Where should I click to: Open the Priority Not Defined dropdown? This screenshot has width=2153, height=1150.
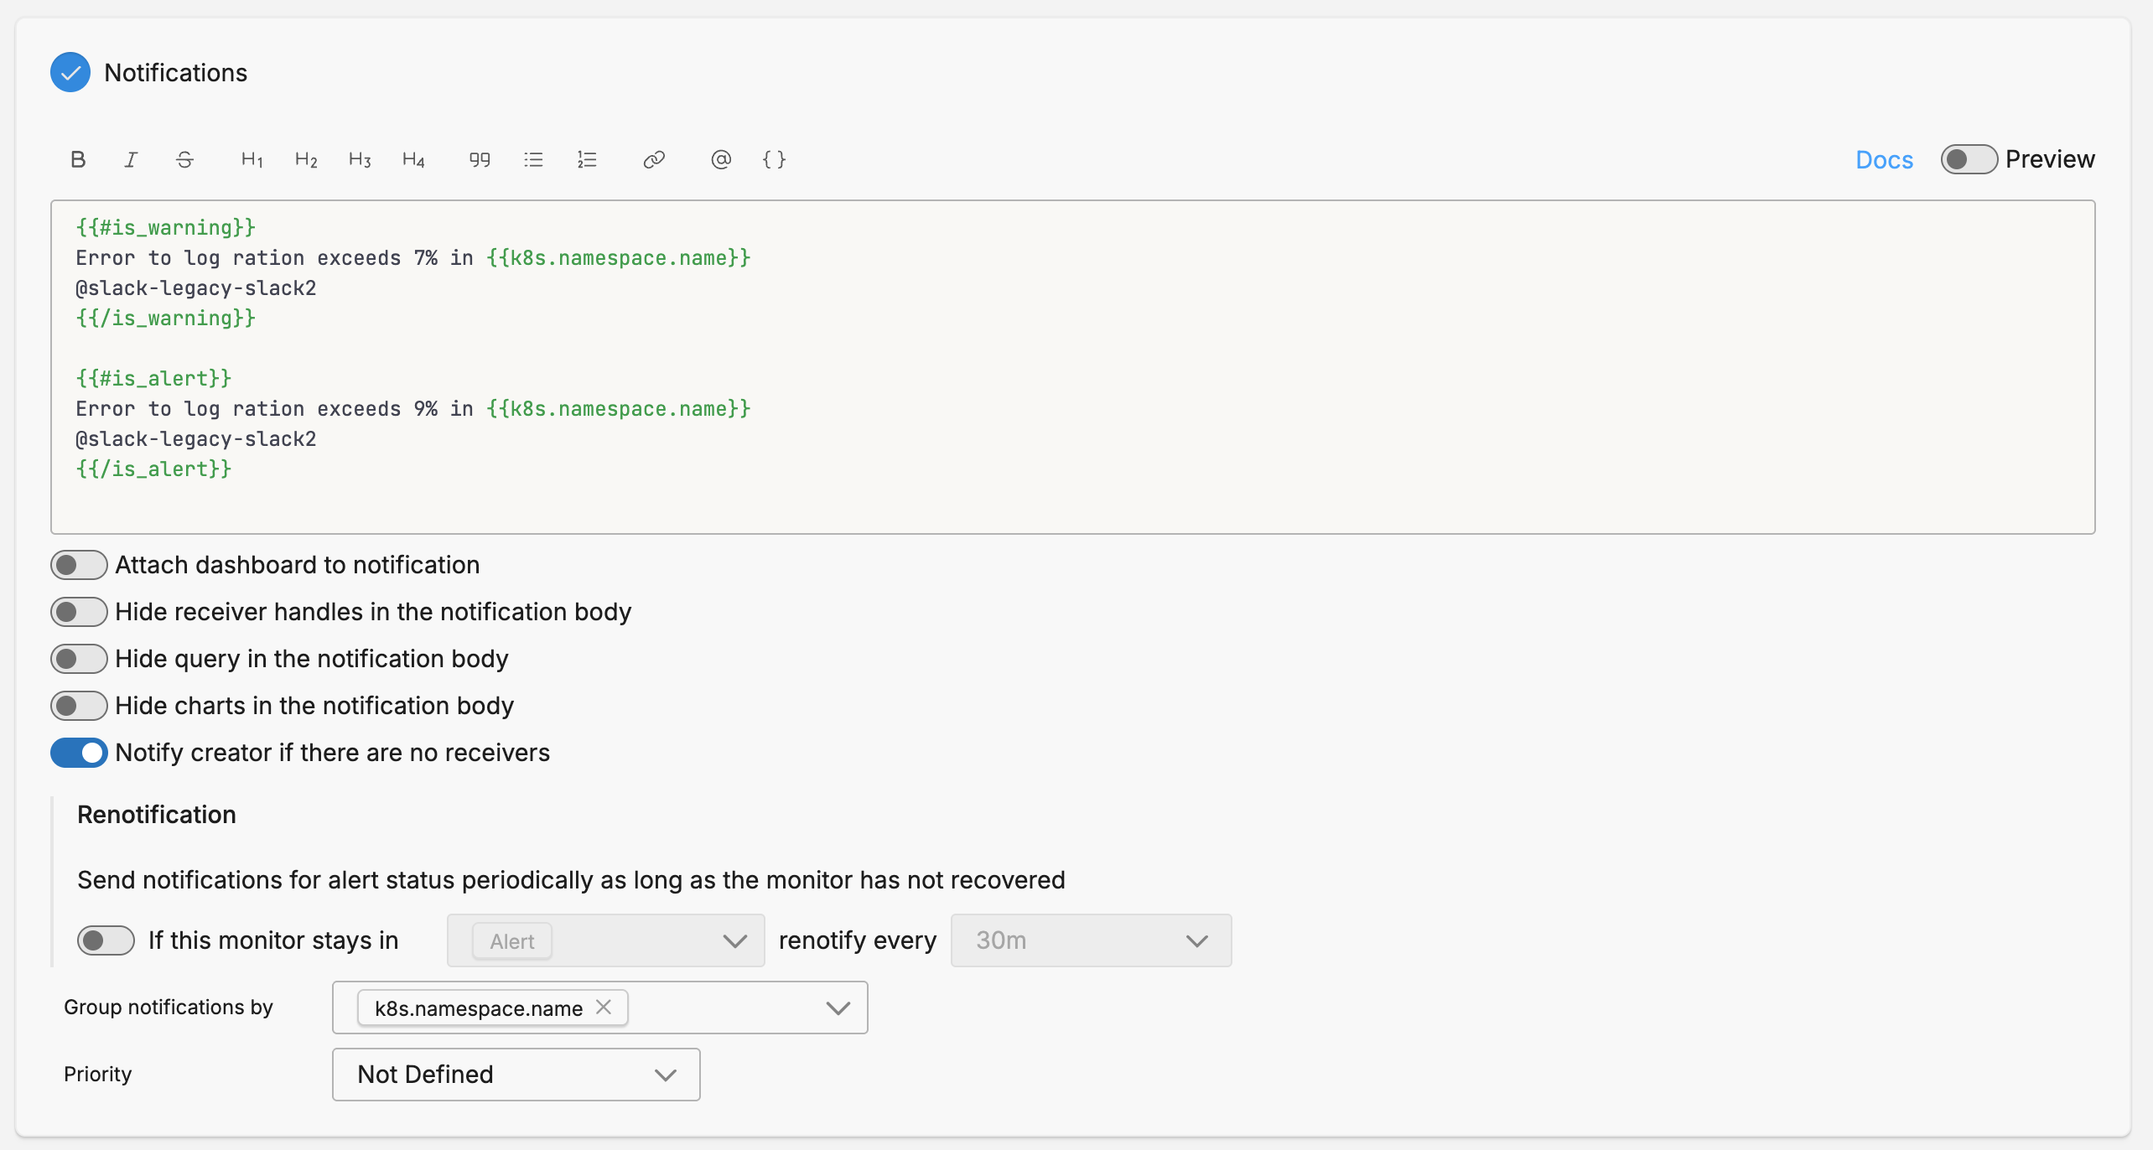(x=516, y=1075)
